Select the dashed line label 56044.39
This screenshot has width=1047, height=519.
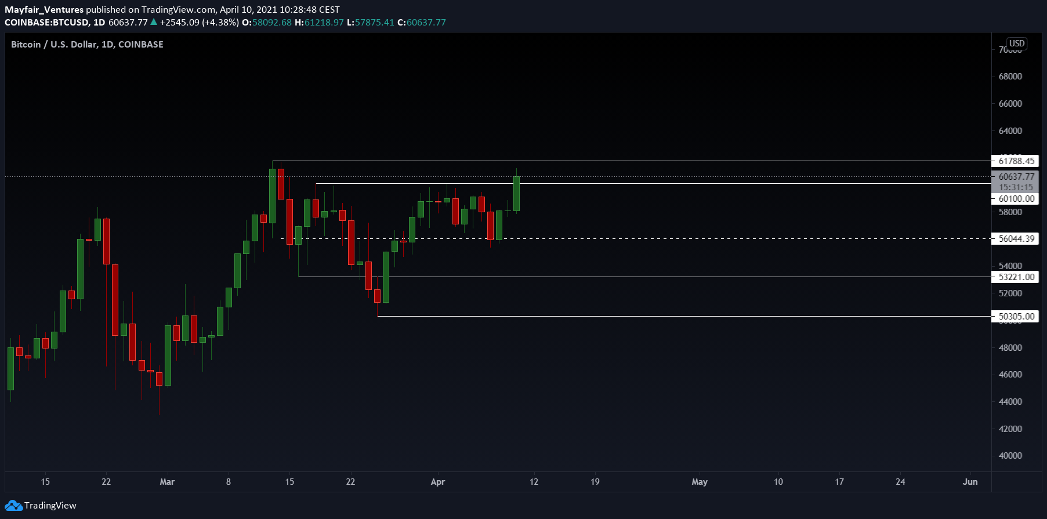1015,239
